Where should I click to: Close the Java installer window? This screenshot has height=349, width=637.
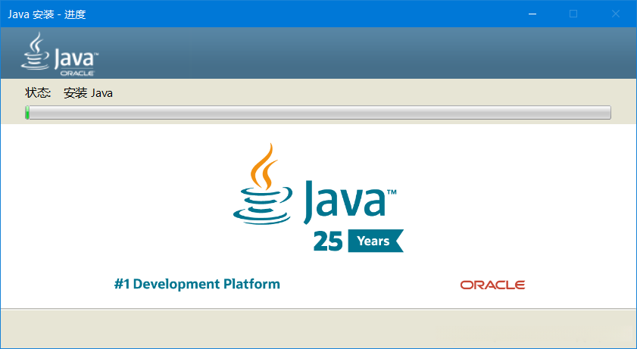(x=616, y=14)
